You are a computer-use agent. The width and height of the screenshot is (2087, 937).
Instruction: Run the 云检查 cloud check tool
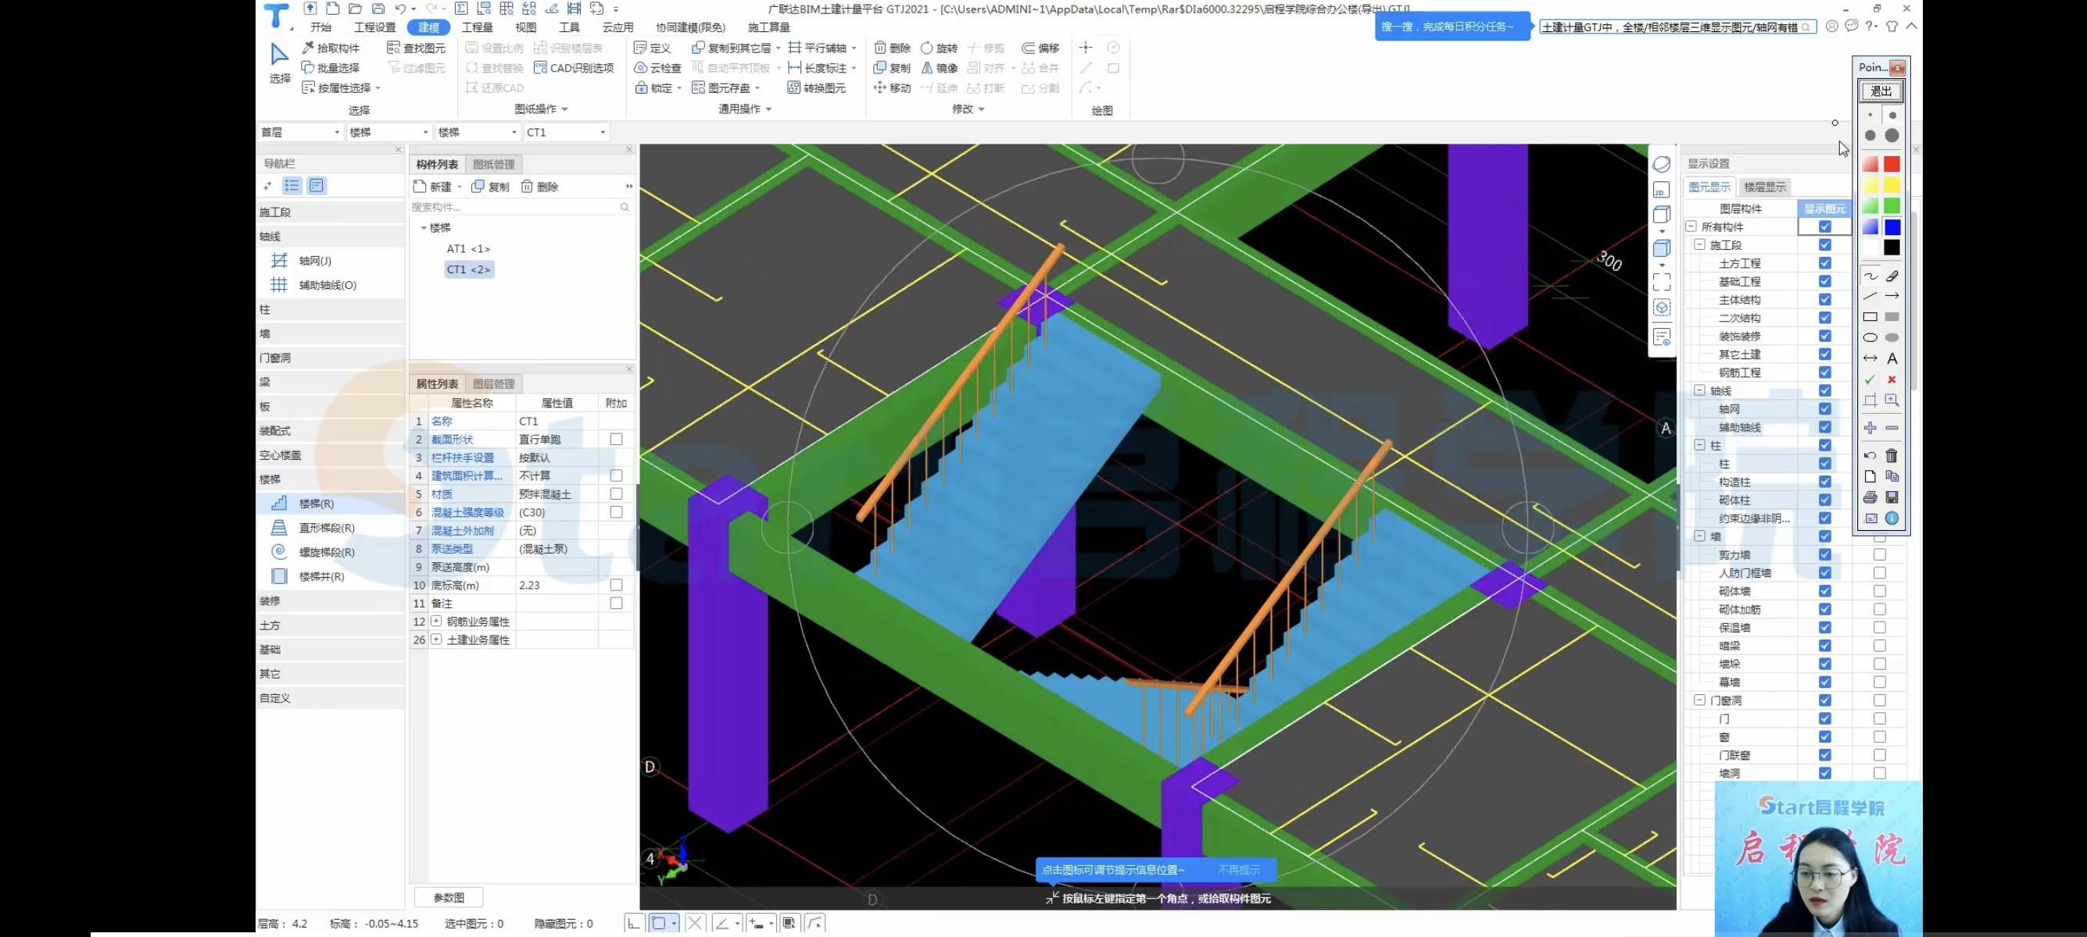(657, 68)
